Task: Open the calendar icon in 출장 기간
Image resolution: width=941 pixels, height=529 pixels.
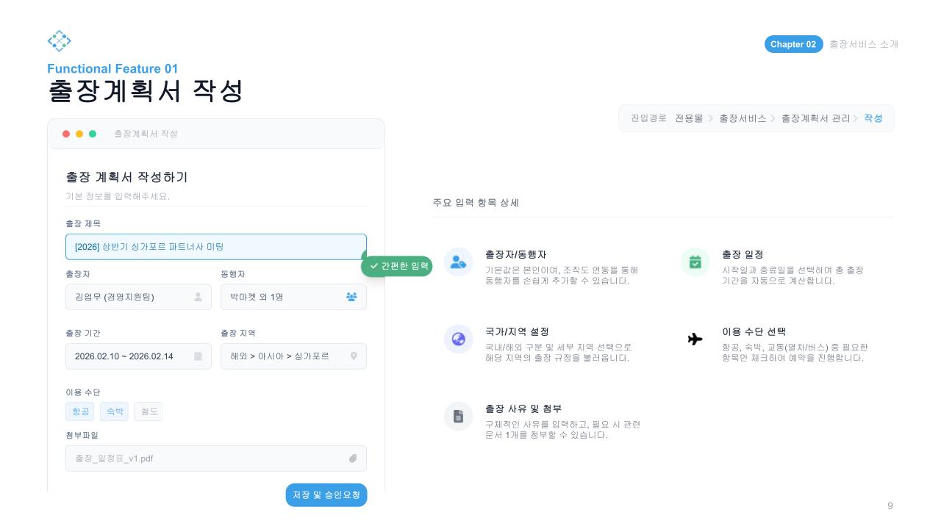Action: coord(198,356)
